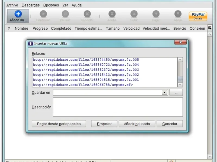Image resolution: width=217 pixels, height=162 pixels.
Task: Click inside the Descripción text area
Action: [118, 107]
